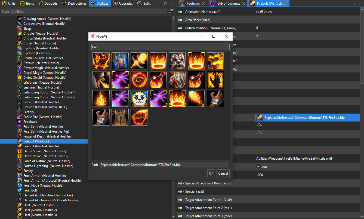
Task: Click Art - Area Effect (aaea) row
Action: point(268,20)
